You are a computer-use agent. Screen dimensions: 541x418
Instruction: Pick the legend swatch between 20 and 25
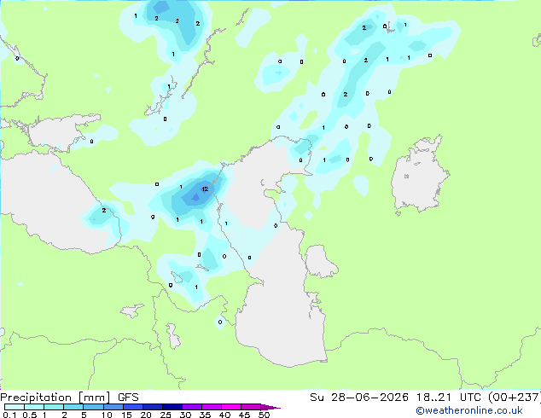pos(153,407)
